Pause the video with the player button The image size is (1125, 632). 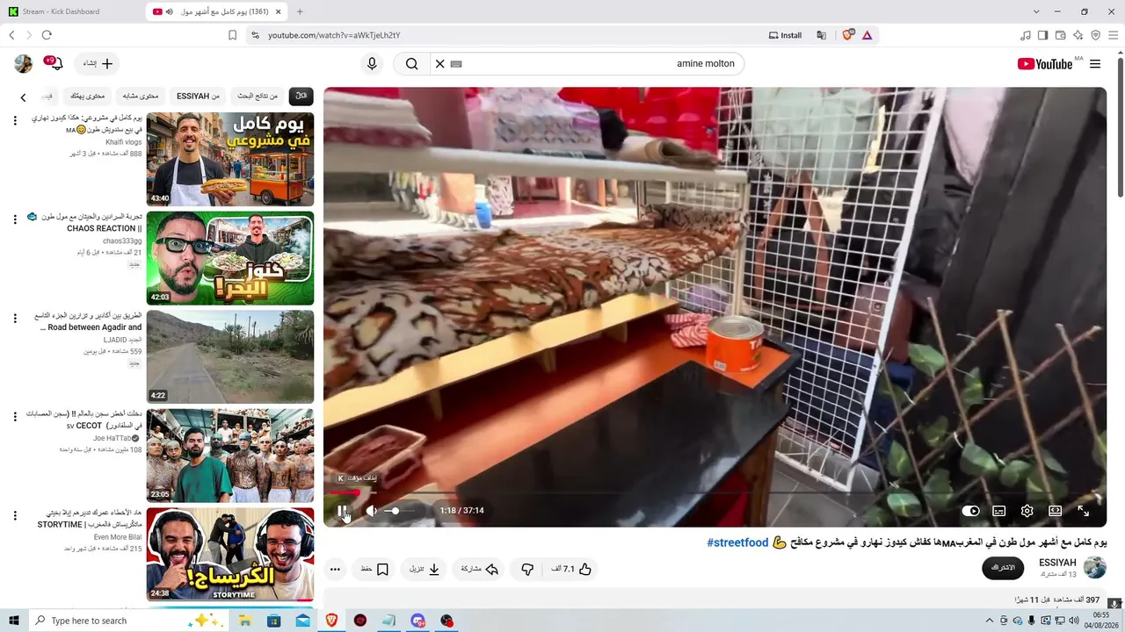pos(343,511)
